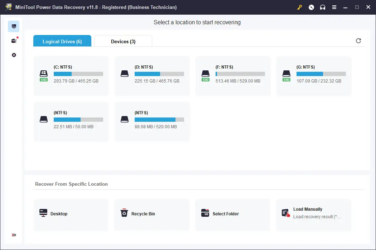Click G: drive usage bar
This screenshot has width=376, height=250.
point(321,74)
